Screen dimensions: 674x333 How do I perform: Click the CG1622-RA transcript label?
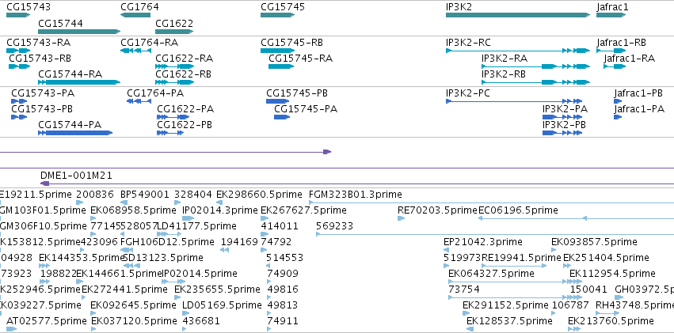click(185, 59)
